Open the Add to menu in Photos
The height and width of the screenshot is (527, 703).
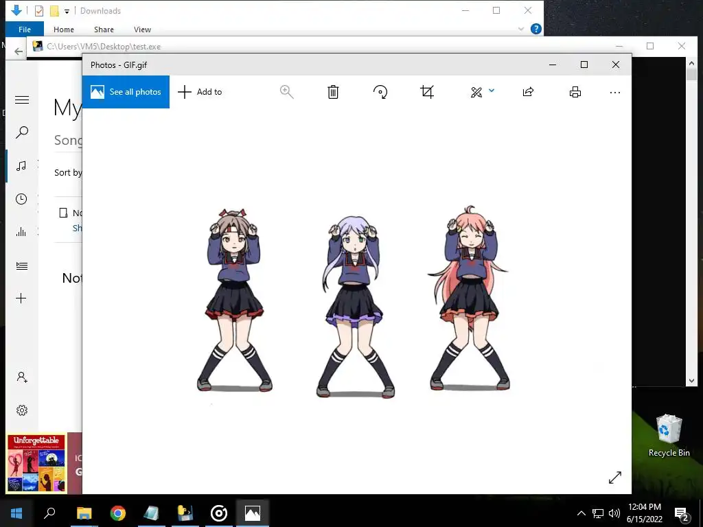[x=200, y=92]
